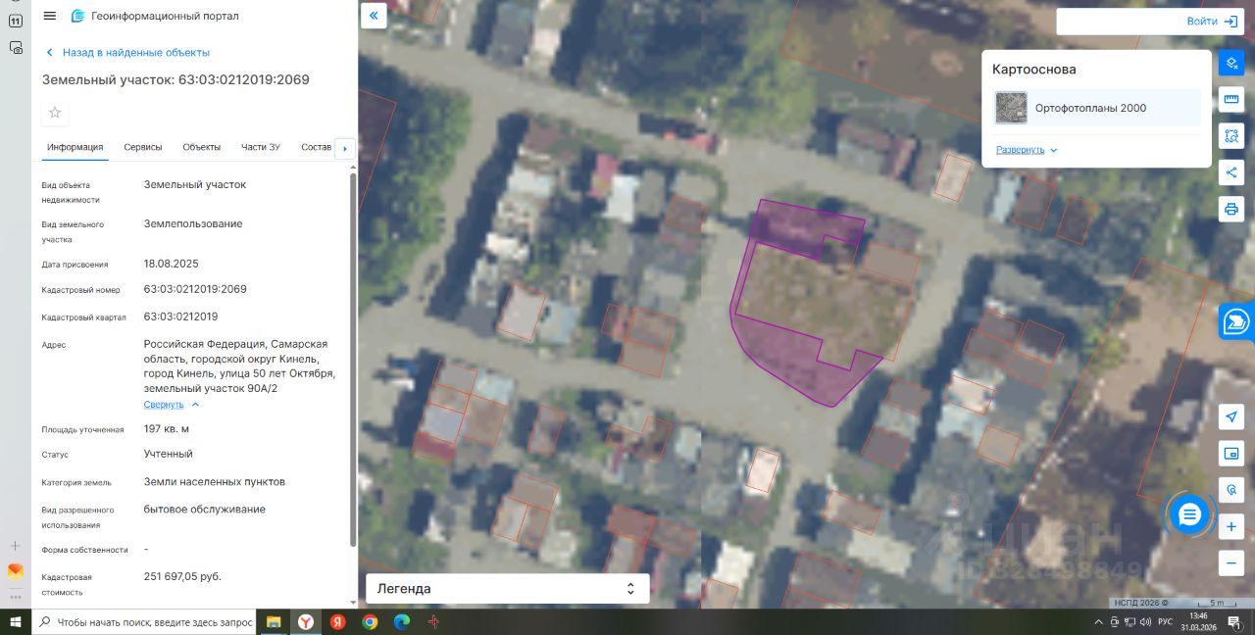Viewport: 1255px width, 635px height.
Task: Open the round chat assistant button
Action: coord(1189,514)
